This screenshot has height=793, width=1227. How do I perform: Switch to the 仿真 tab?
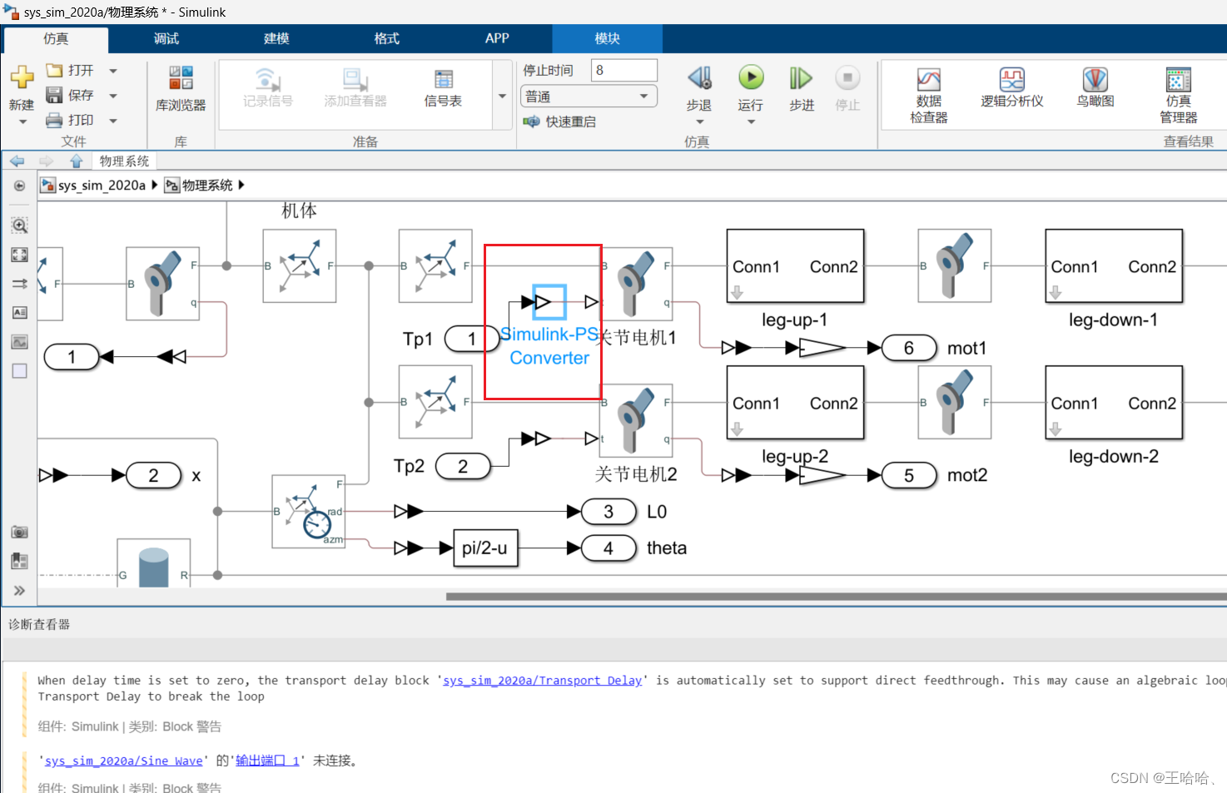pos(56,39)
